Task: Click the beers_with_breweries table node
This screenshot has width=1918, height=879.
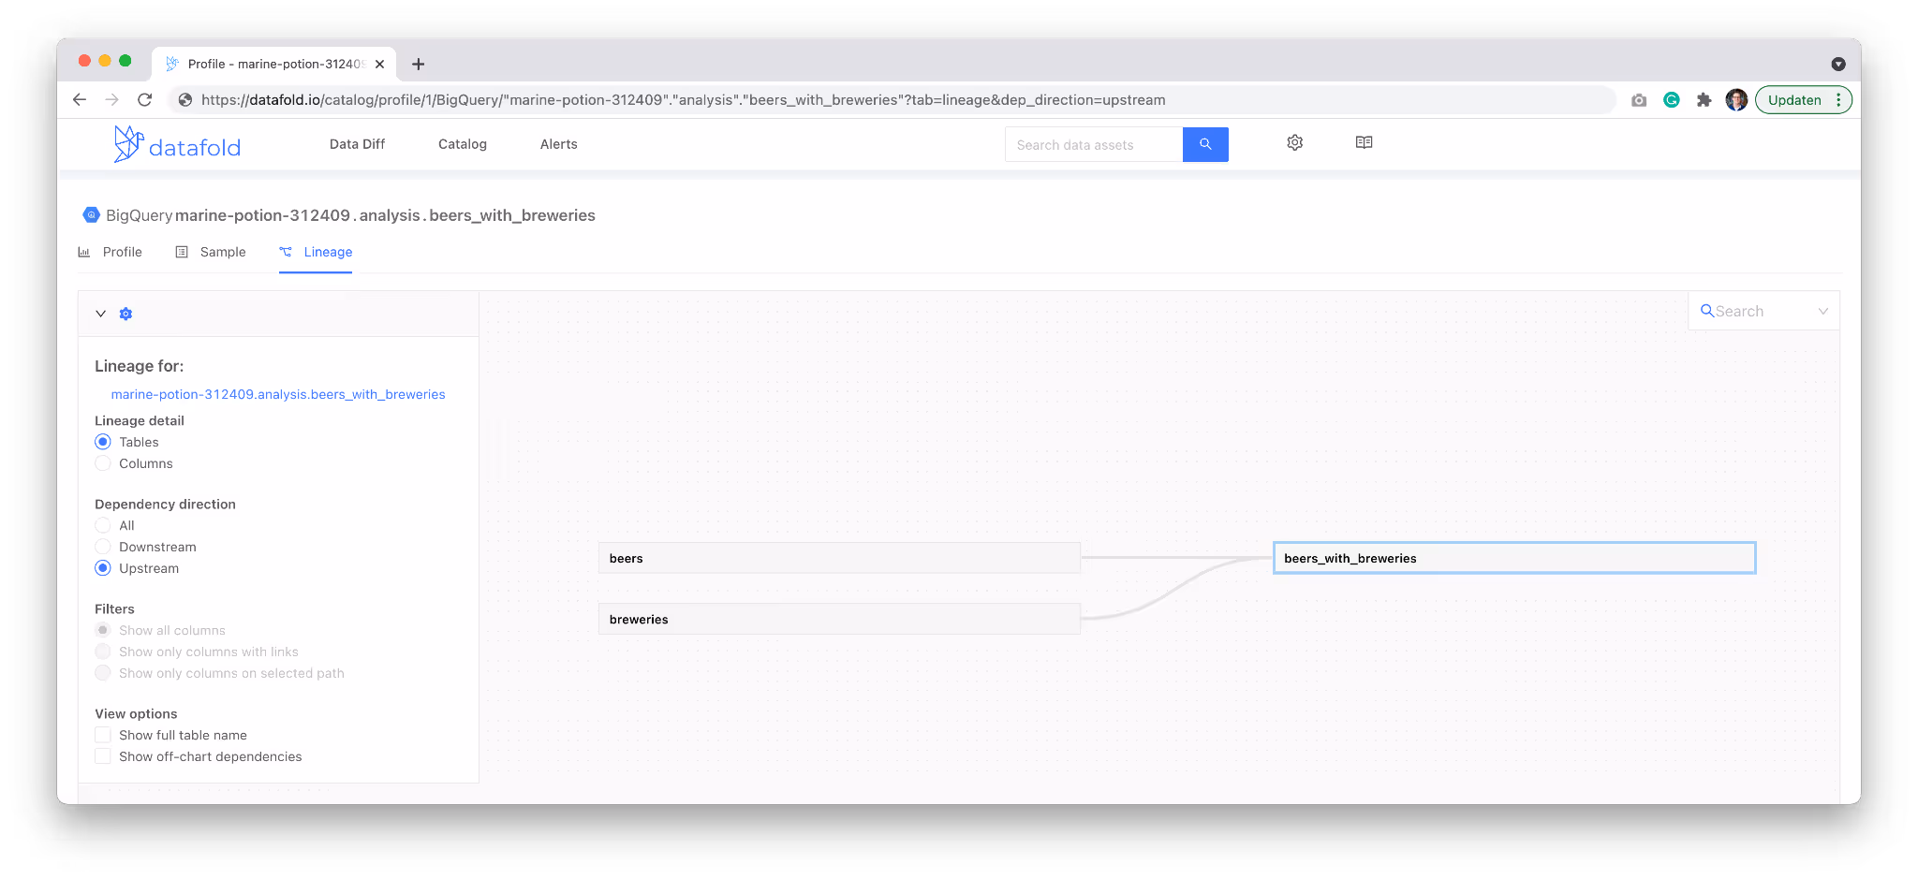Action: tap(1514, 558)
